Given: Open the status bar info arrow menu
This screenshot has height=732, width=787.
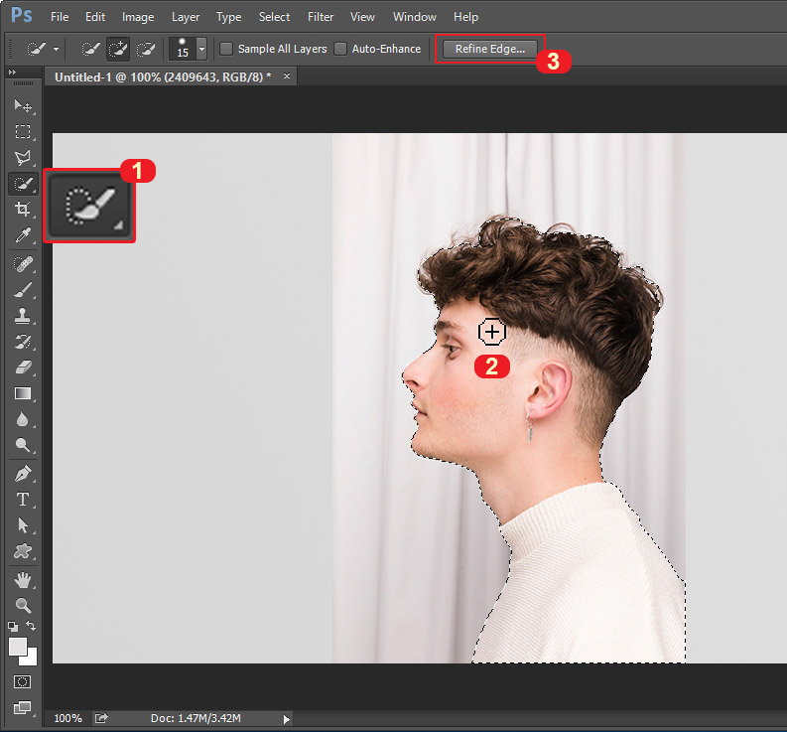Looking at the screenshot, I should point(286,719).
